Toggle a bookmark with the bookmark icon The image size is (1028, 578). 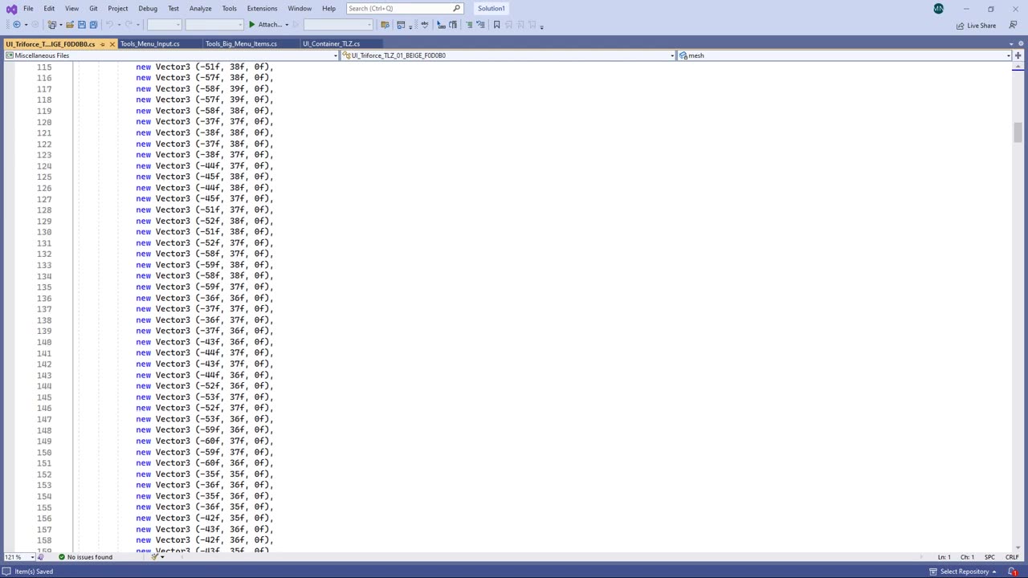[496, 25]
